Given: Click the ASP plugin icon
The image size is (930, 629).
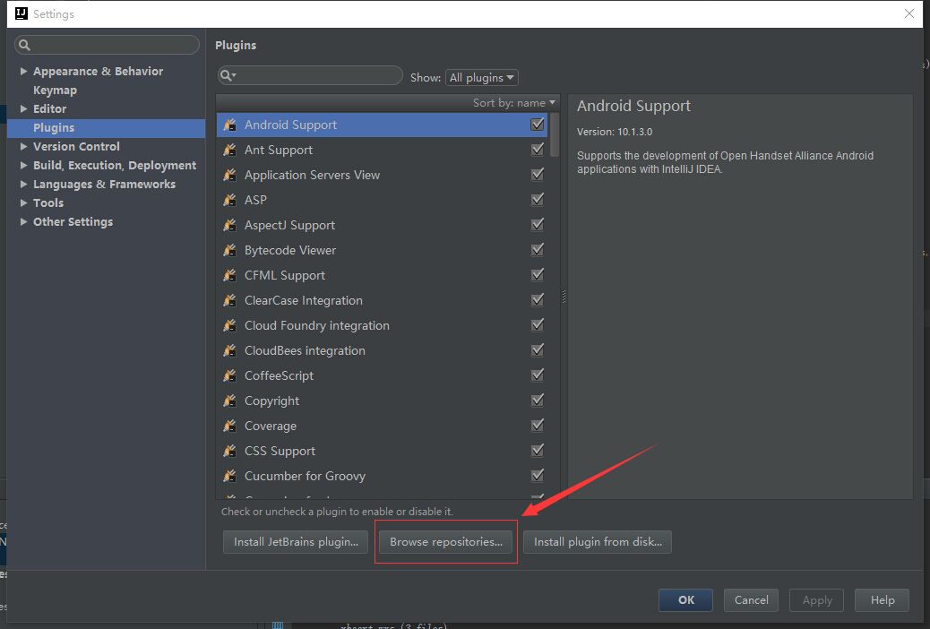Looking at the screenshot, I should pos(229,200).
